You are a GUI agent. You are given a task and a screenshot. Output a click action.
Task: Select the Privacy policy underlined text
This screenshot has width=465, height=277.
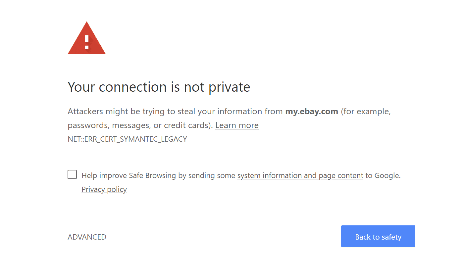click(104, 189)
